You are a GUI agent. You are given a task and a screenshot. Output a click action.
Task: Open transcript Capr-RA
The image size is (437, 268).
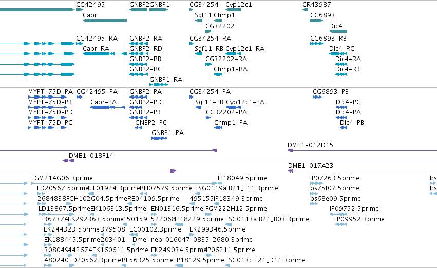[x=96, y=49]
